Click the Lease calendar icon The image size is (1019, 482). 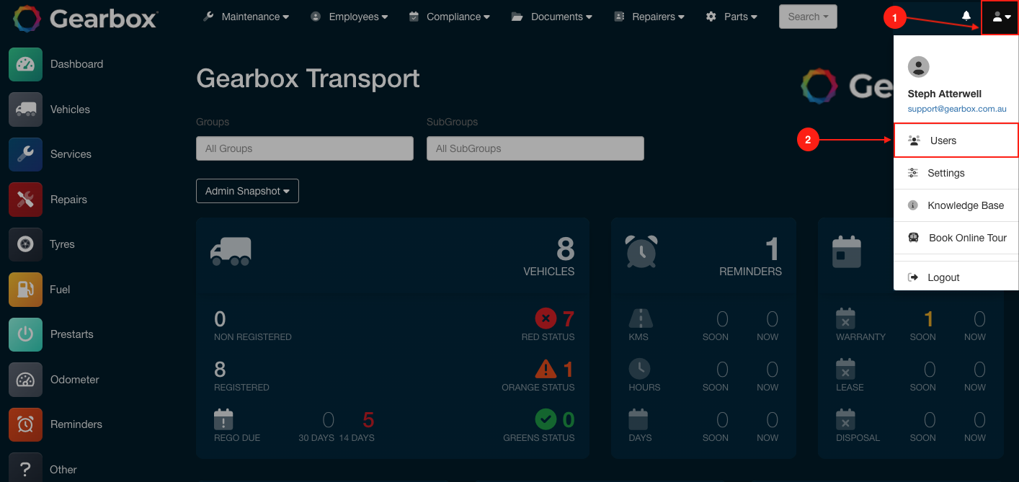point(845,369)
